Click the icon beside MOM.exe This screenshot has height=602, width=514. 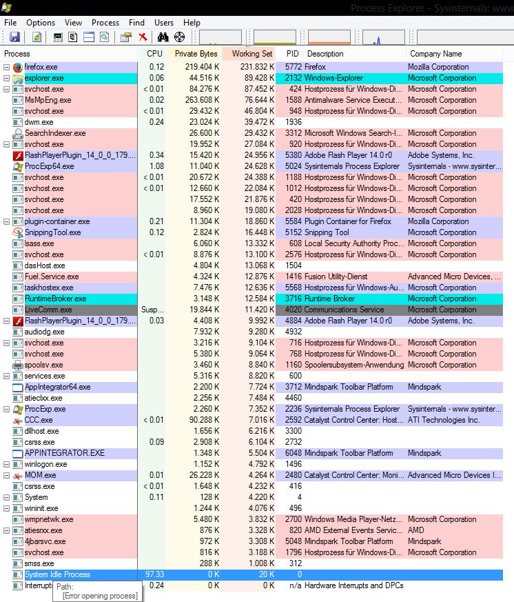point(18,476)
